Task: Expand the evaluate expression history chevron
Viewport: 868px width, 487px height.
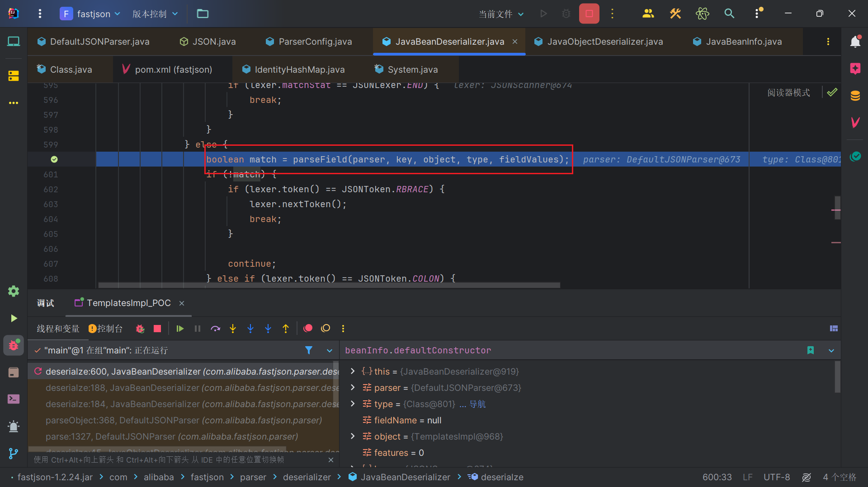Action: 831,351
